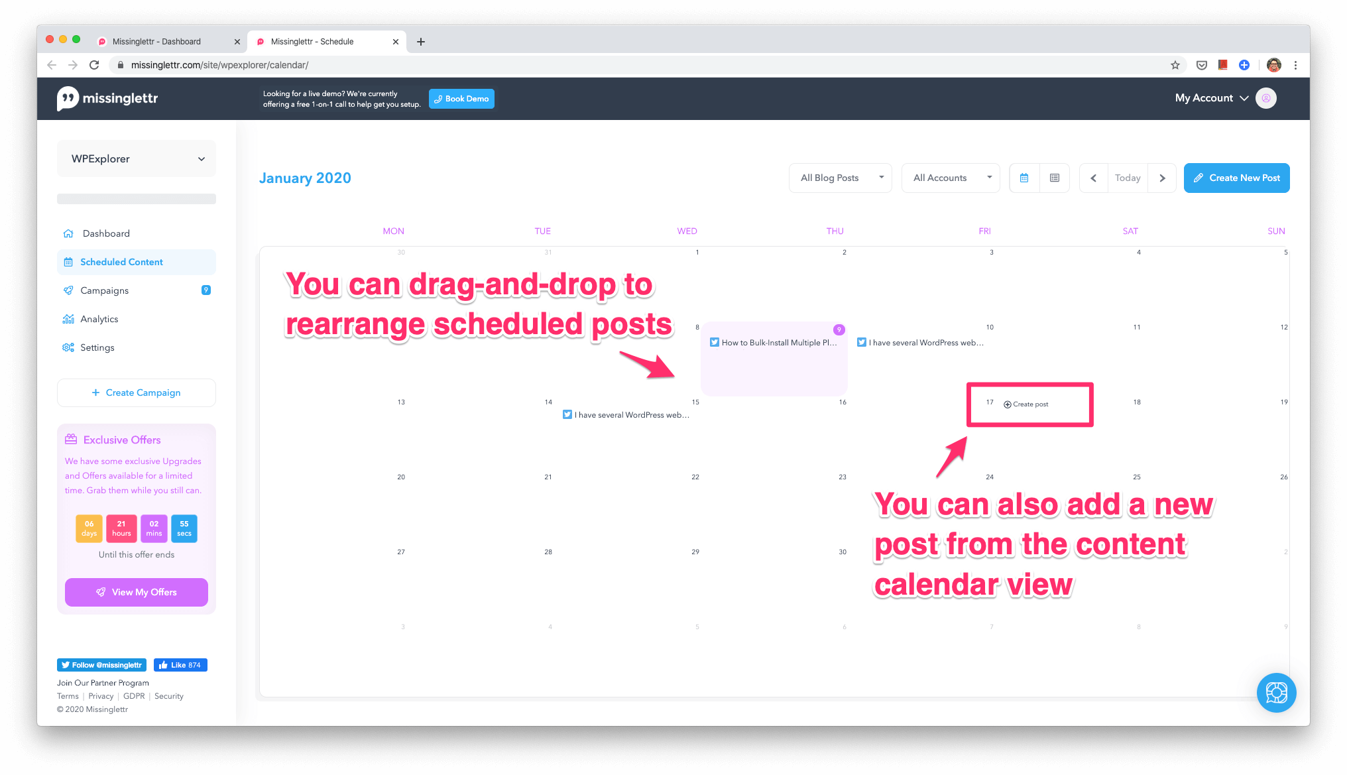Go to previous month arrow
This screenshot has height=775, width=1347.
click(x=1094, y=178)
